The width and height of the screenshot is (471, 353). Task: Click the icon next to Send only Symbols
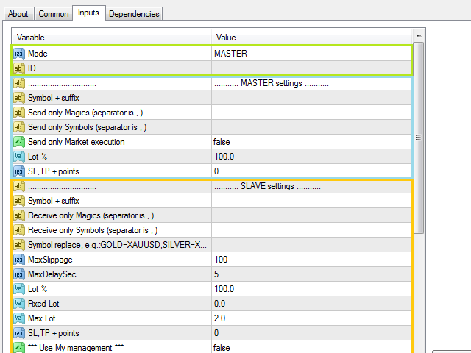pos(18,127)
